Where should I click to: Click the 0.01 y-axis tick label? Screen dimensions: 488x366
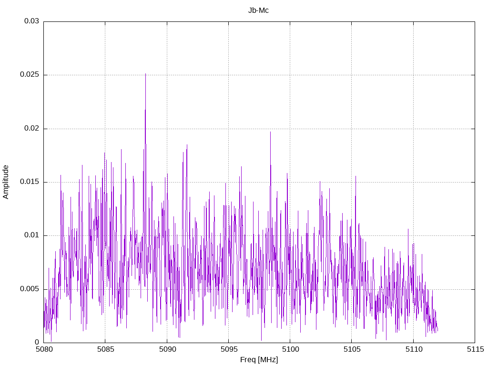tap(32, 235)
